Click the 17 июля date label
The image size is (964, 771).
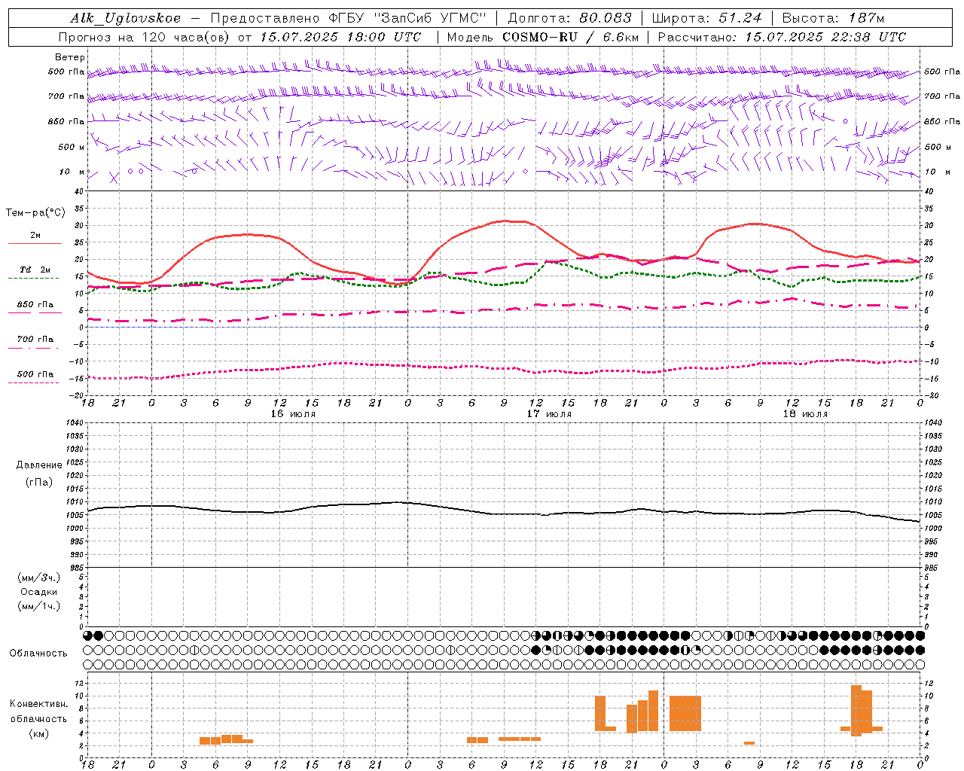pyautogui.click(x=549, y=414)
